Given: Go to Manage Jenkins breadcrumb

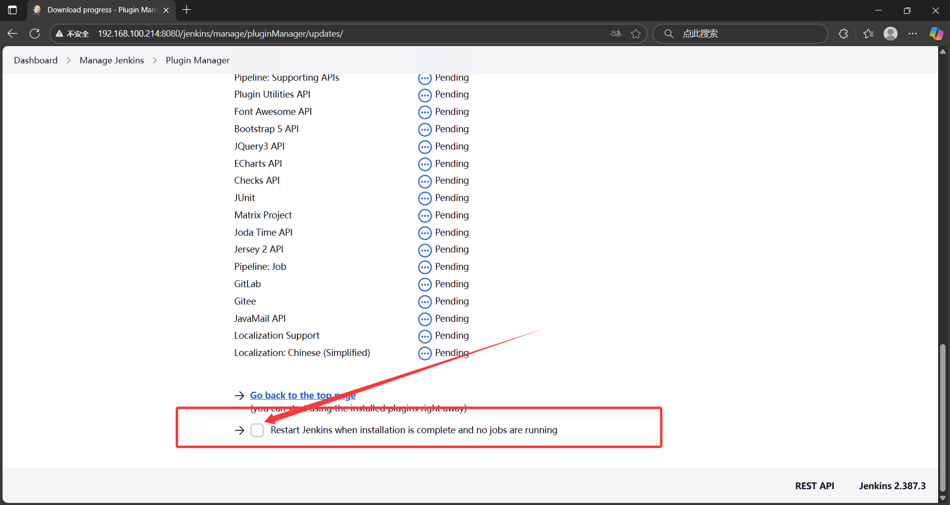Looking at the screenshot, I should tap(112, 60).
